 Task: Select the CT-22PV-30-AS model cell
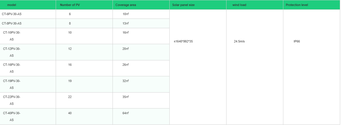coord(12,100)
